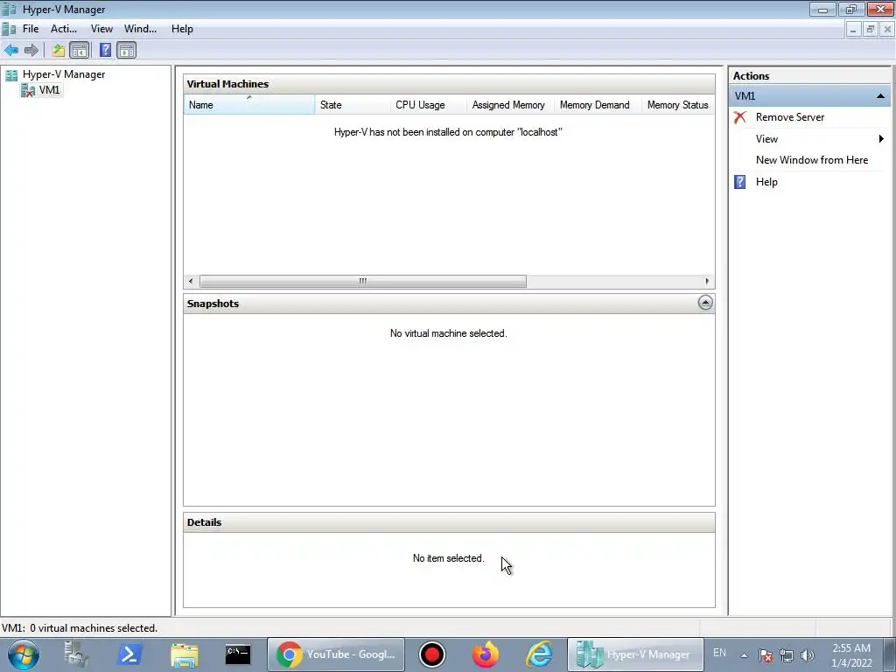Expand View submenu arrow in Actions
This screenshot has width=896, height=672.
tap(881, 139)
